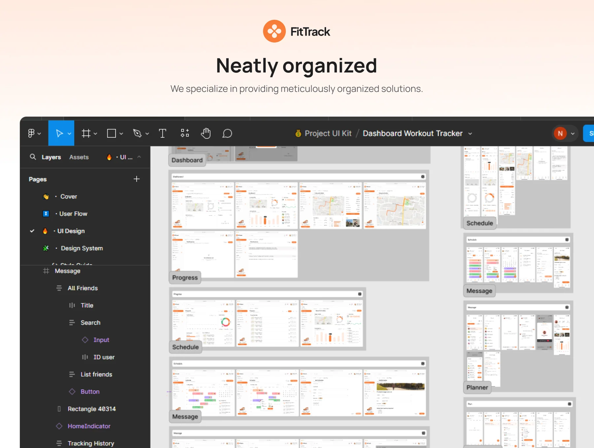Open the Figma main menu icon
Screen dimensions: 594x448
[x=31, y=133]
